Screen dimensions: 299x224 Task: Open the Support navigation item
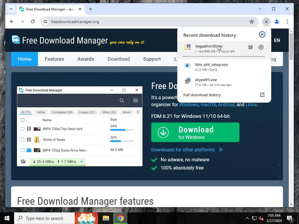pos(152,59)
